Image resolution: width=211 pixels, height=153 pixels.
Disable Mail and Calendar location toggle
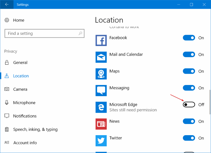point(189,54)
